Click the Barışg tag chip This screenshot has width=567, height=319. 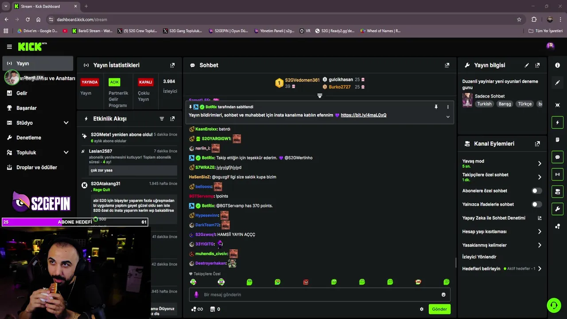coord(505,104)
